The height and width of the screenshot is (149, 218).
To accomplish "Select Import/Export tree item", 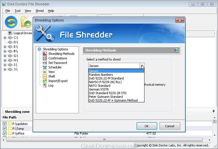I will point(58,81).
